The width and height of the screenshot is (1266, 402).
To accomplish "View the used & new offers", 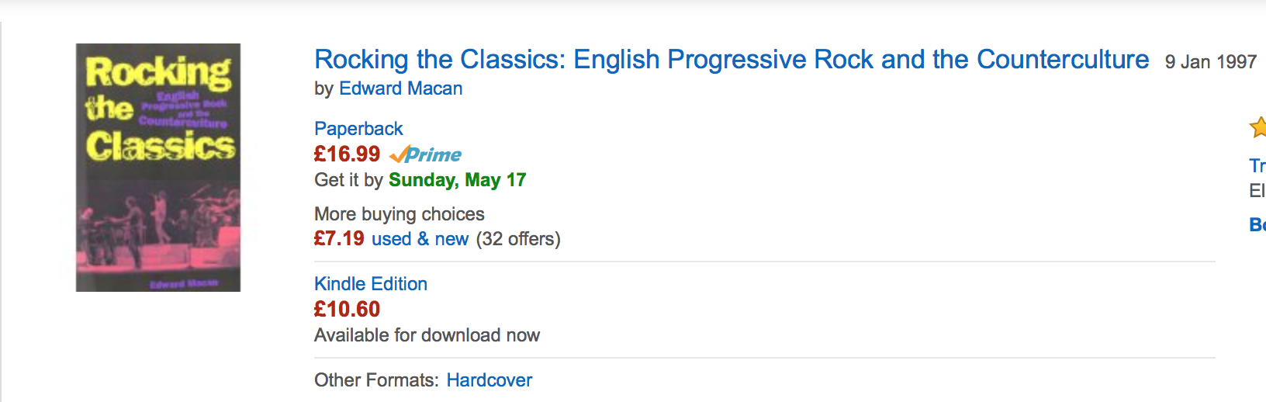I will coord(420,239).
